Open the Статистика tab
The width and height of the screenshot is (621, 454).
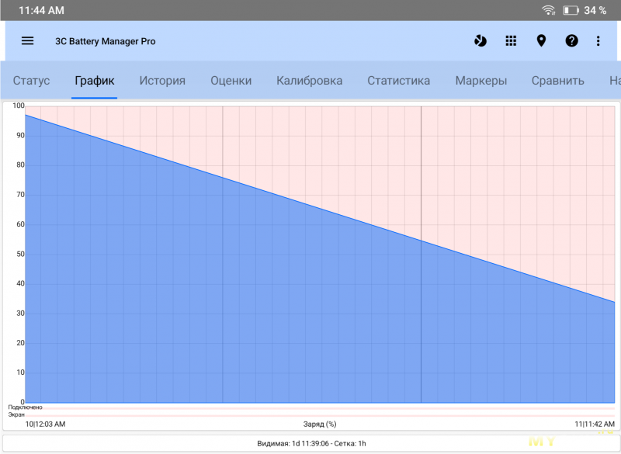pos(398,81)
